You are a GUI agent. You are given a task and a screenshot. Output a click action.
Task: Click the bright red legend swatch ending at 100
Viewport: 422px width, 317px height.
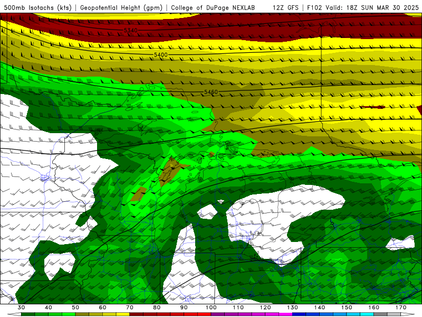(204, 314)
